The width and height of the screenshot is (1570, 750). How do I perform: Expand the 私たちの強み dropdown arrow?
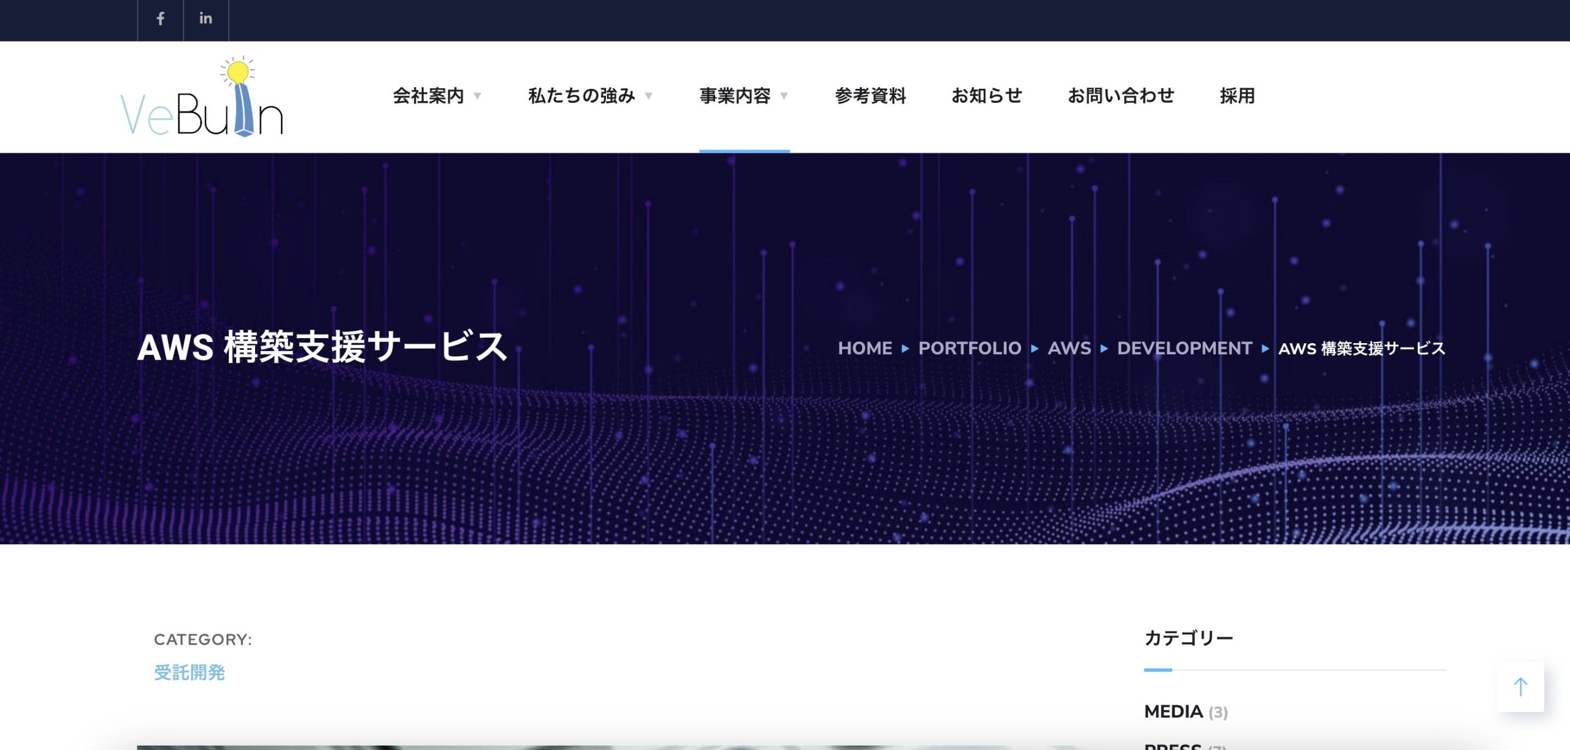648,96
